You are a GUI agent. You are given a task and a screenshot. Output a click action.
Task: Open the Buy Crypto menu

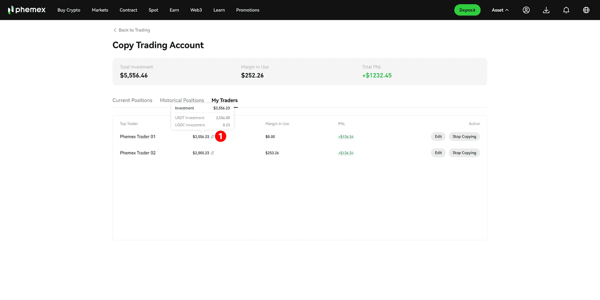(69, 10)
